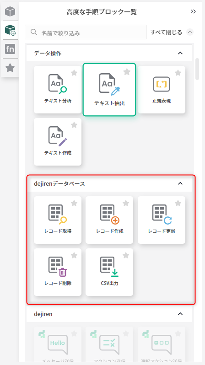
Task: Collapse the panel with double-arrow button
Action: click(x=193, y=11)
